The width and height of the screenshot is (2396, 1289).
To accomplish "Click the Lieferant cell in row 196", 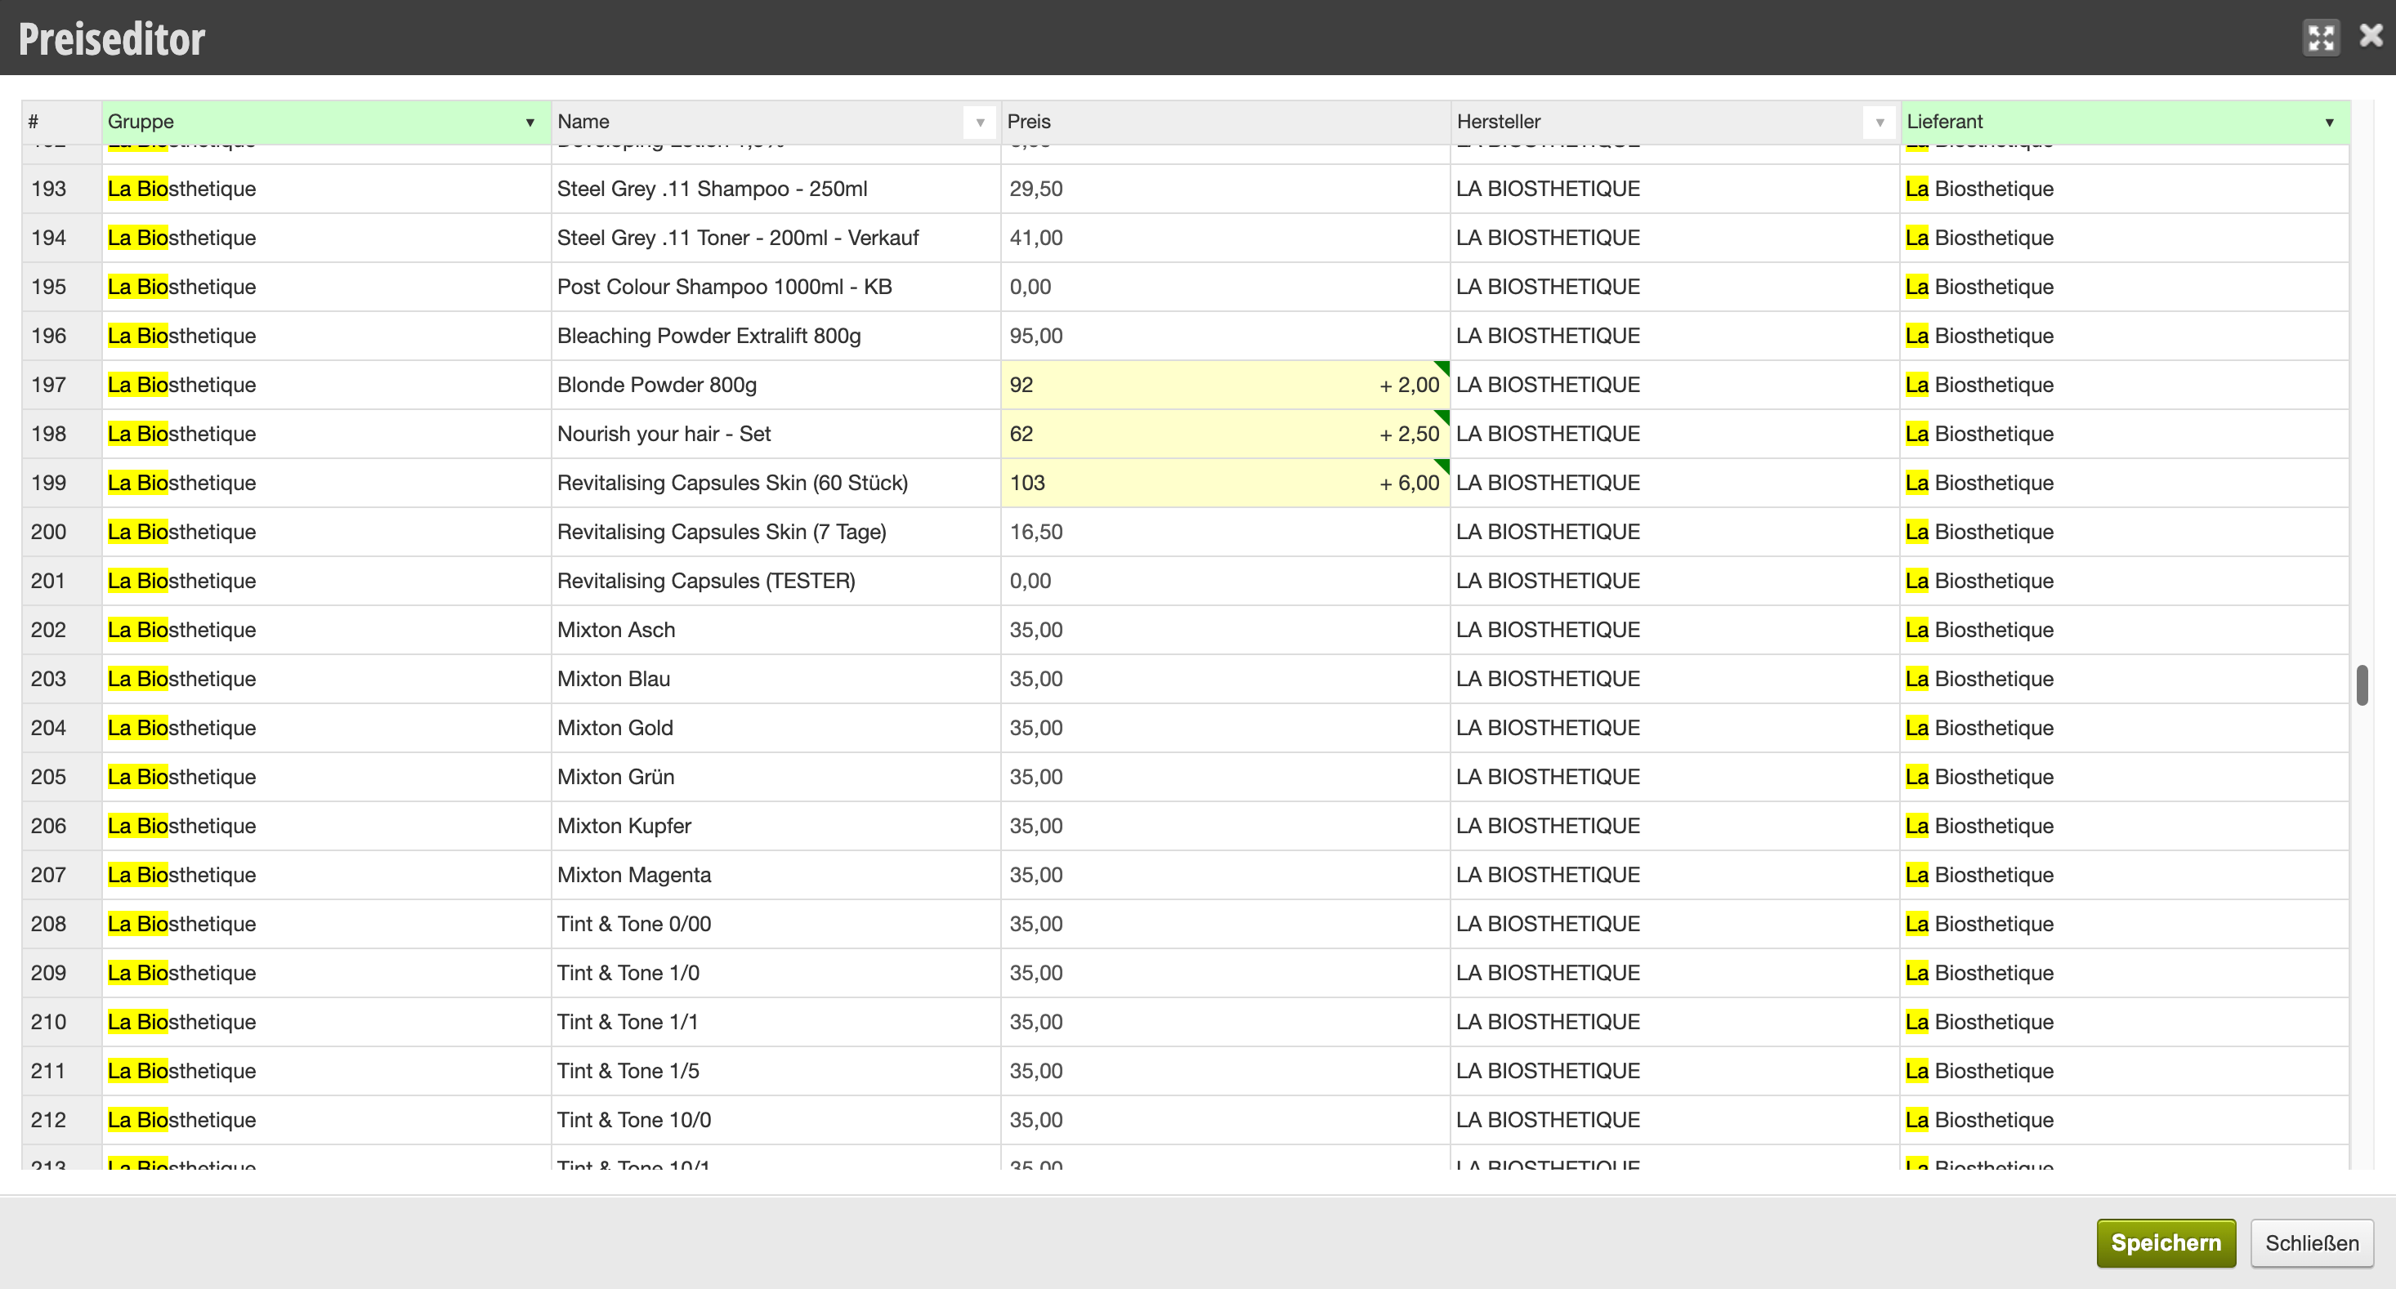I will 2125,336.
